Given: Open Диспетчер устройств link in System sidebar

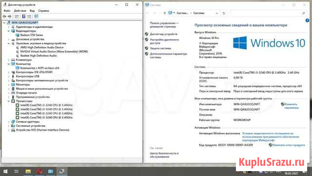Looking at the screenshot, I should [x=164, y=34].
